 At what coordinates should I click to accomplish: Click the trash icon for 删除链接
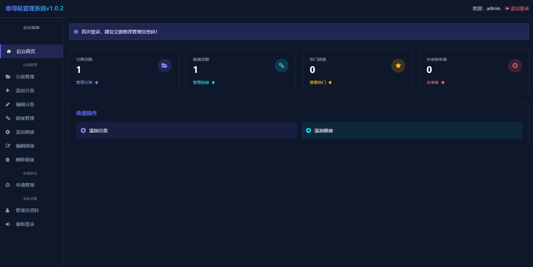(8, 160)
